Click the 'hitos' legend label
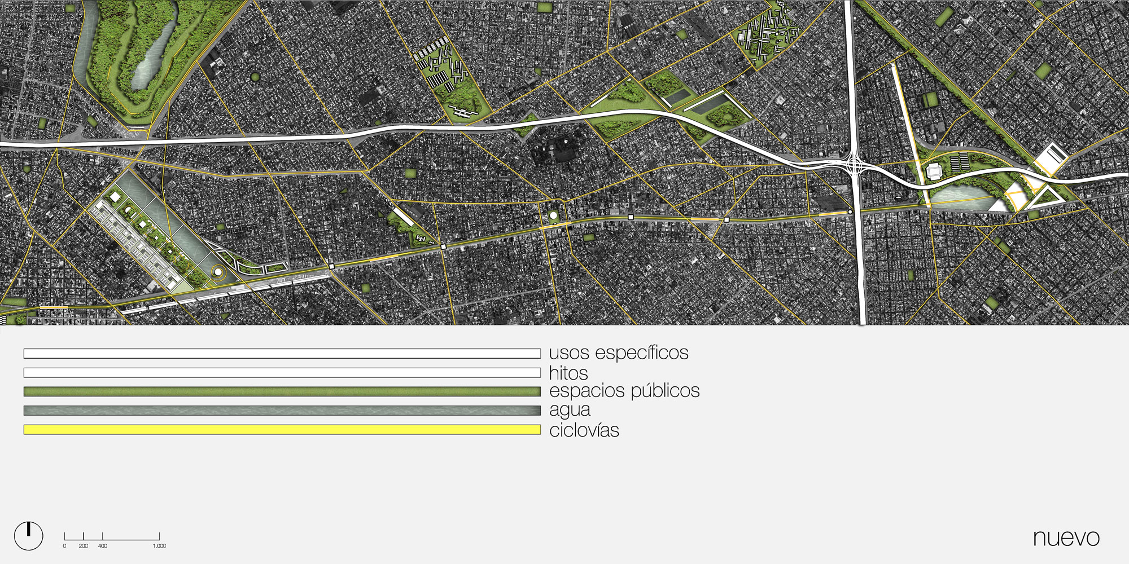Viewport: 1129px width, 564px height. pos(568,373)
